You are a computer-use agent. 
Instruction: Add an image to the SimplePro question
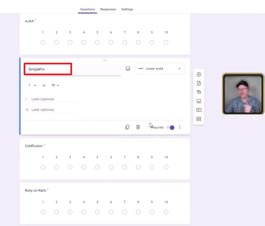tap(128, 69)
